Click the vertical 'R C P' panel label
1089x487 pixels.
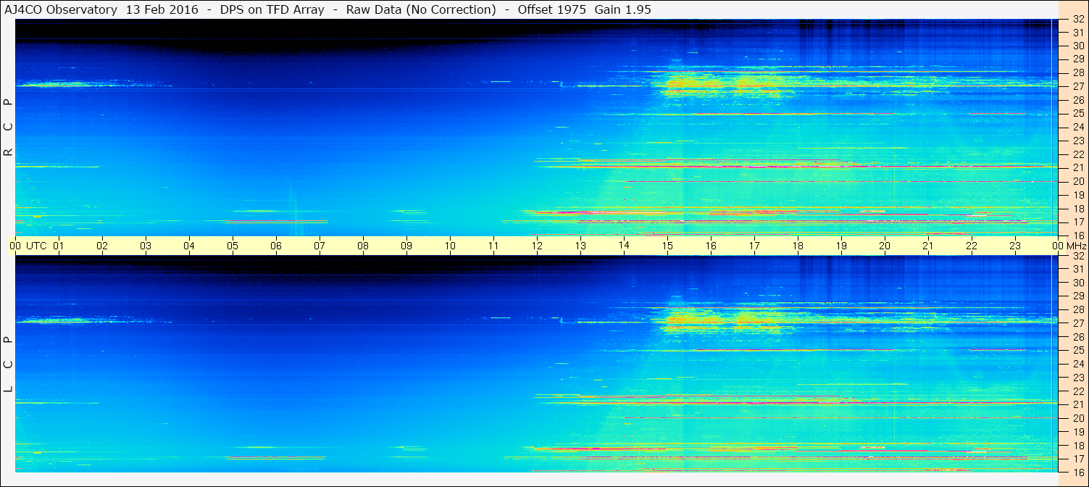click(x=9, y=128)
